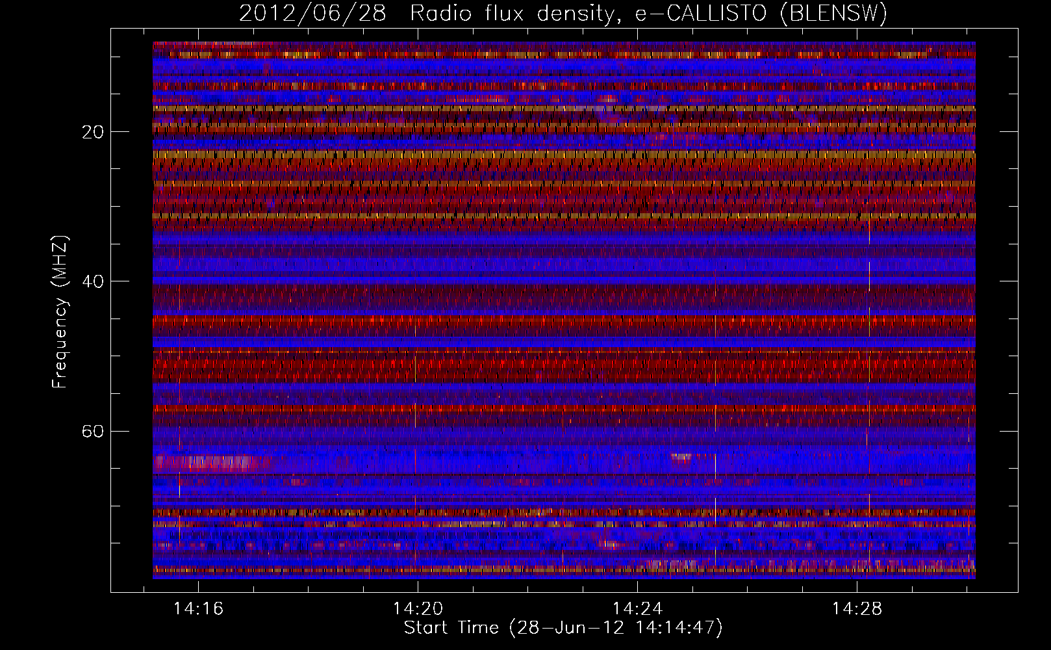This screenshot has width=1051, height=650.
Task: Select the 14:28 time tick label
Action: pos(857,608)
